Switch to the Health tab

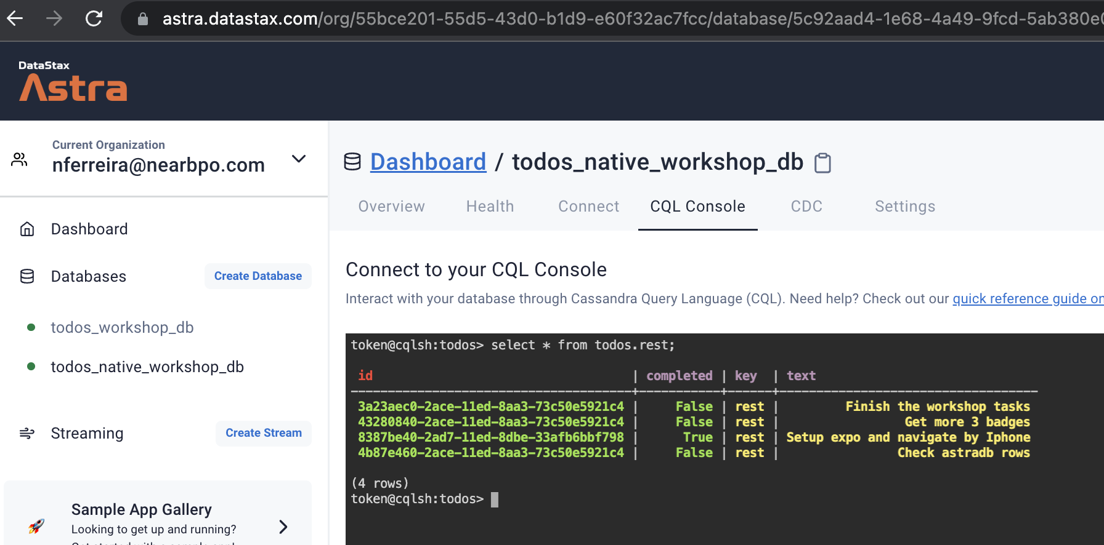pyautogui.click(x=490, y=206)
